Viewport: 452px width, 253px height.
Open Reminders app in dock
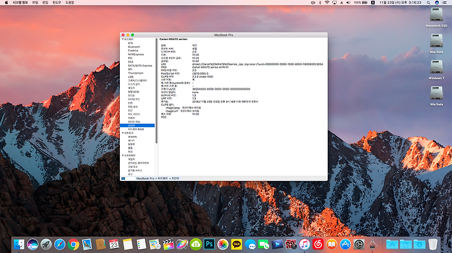tap(141, 244)
